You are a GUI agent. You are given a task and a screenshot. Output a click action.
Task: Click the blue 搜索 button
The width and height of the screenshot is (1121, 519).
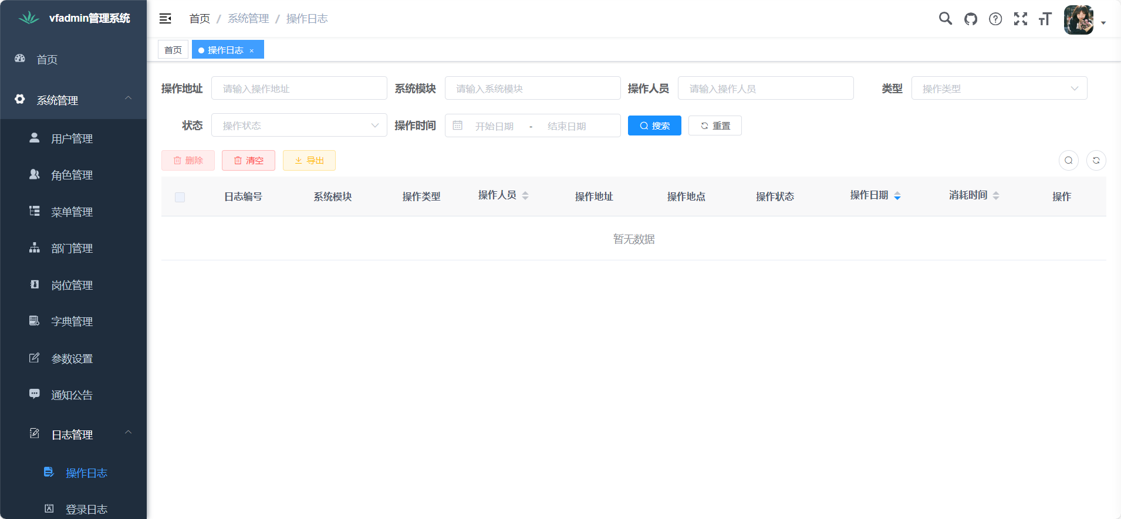click(654, 125)
